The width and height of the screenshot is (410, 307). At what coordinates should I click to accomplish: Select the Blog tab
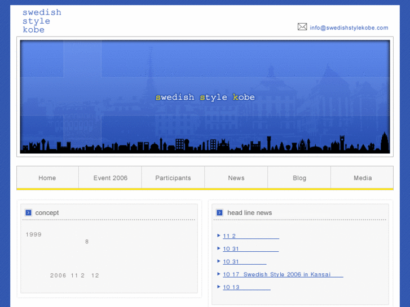[299, 177]
